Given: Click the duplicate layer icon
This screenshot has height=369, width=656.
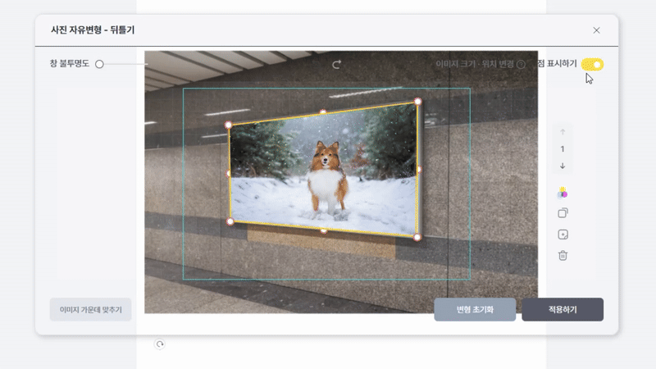Looking at the screenshot, I should click(x=563, y=213).
